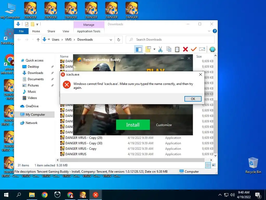Image resolution: width=266 pixels, height=200 pixels.
Task: Open the View ribbon tab
Action: tap(66, 31)
